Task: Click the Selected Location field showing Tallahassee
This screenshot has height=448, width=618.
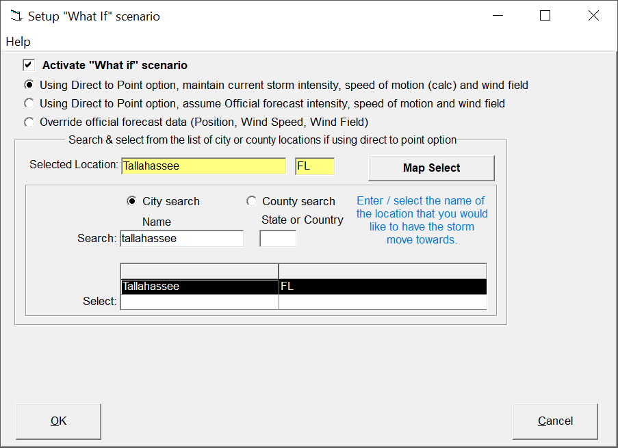Action: pyautogui.click(x=203, y=166)
